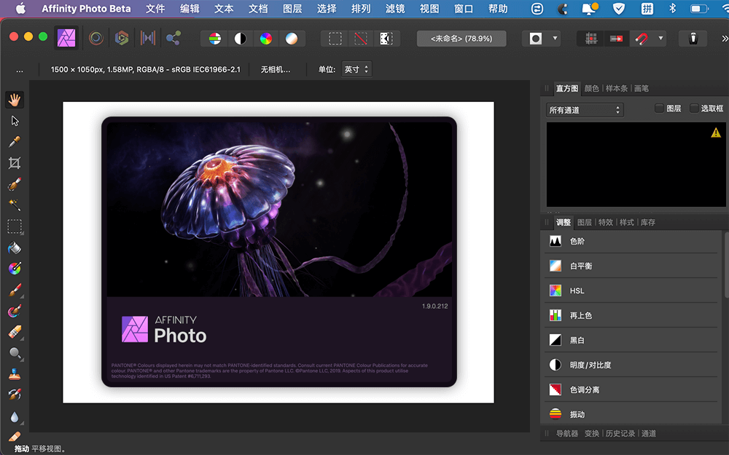
Task: Toggle the 选取框 checkbox in histogram
Action: coord(694,108)
